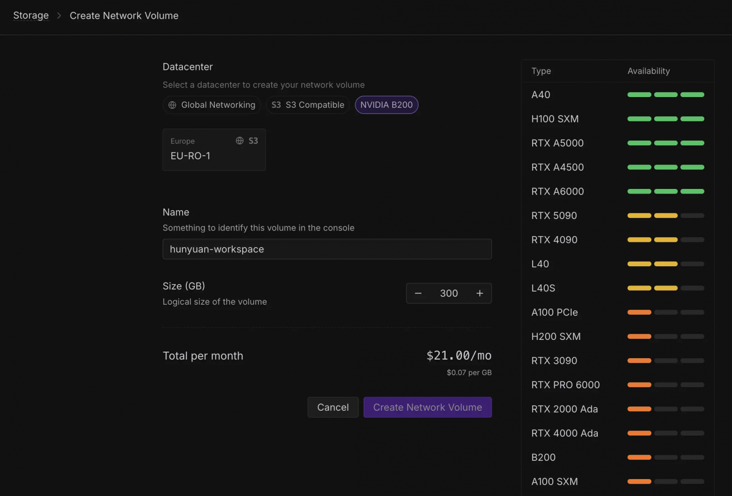Enable the S3 Compatible filter

[307, 105]
